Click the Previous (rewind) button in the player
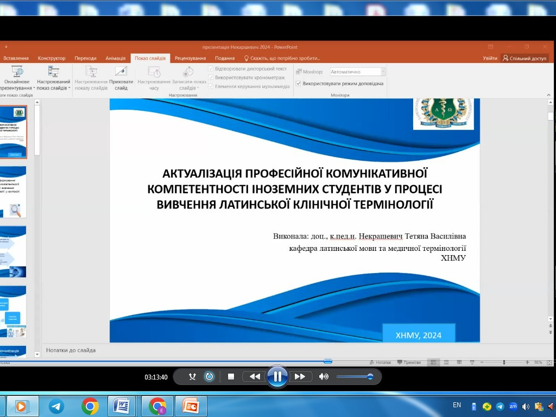556x417 pixels. [255, 377]
